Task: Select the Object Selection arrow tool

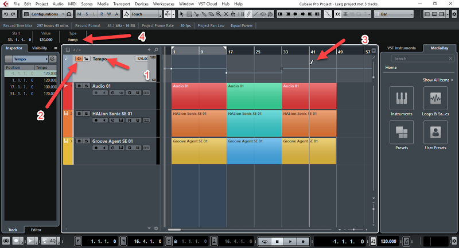Action: [x=181, y=14]
